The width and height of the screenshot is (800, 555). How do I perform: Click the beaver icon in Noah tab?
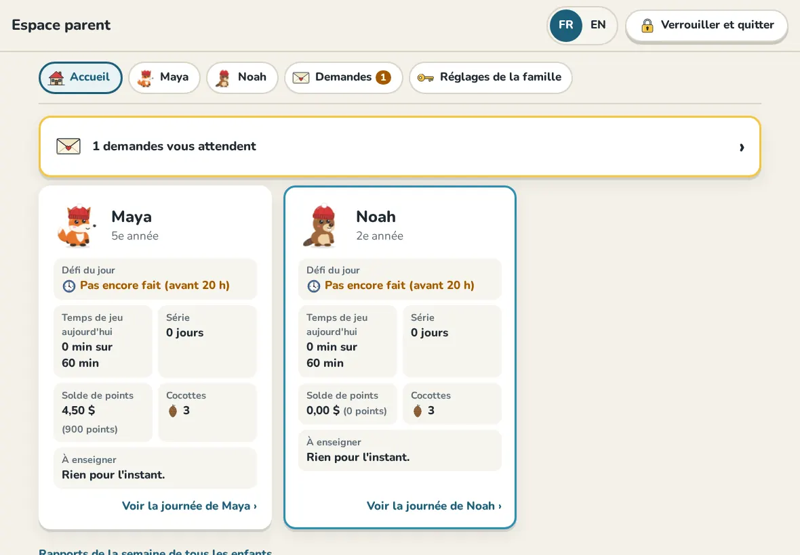click(223, 78)
